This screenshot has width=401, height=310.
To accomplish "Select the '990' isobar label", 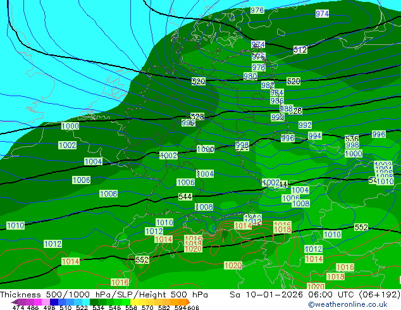I will [278, 117].
